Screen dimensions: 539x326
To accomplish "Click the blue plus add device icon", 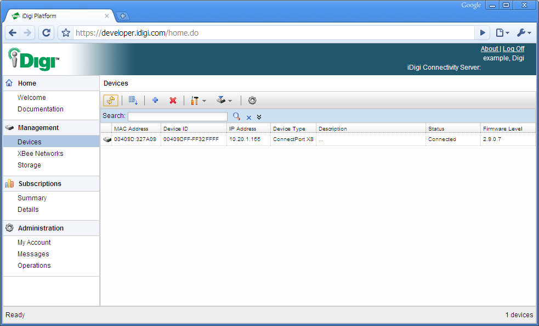I will [x=155, y=100].
